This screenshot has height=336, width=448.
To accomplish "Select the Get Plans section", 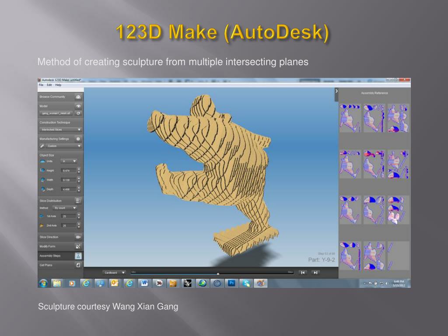I will coord(60,265).
